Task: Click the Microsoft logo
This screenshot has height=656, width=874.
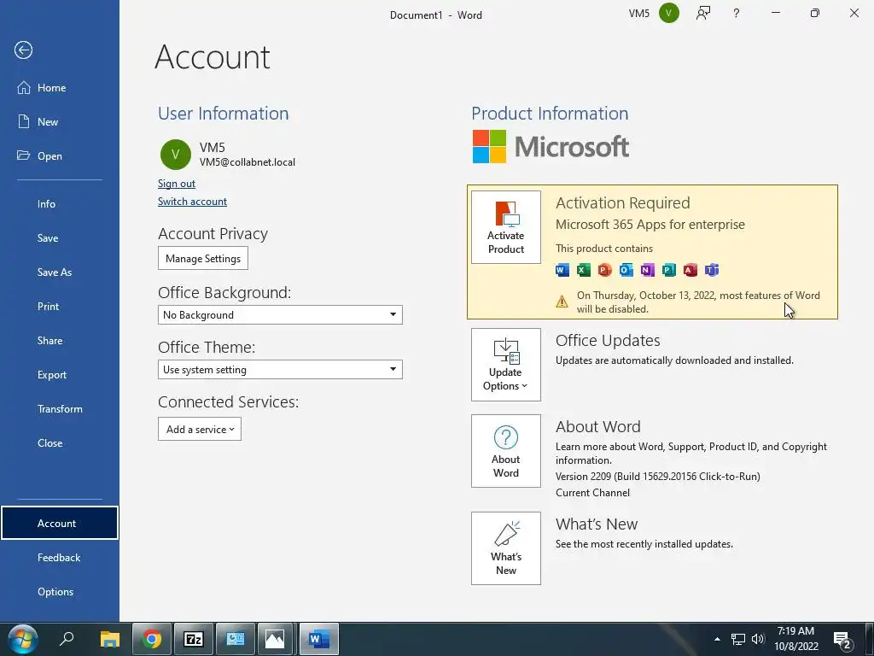Action: pos(551,147)
